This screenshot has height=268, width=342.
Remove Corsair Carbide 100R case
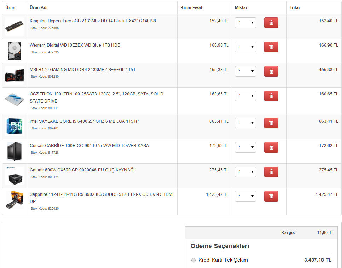(x=271, y=147)
